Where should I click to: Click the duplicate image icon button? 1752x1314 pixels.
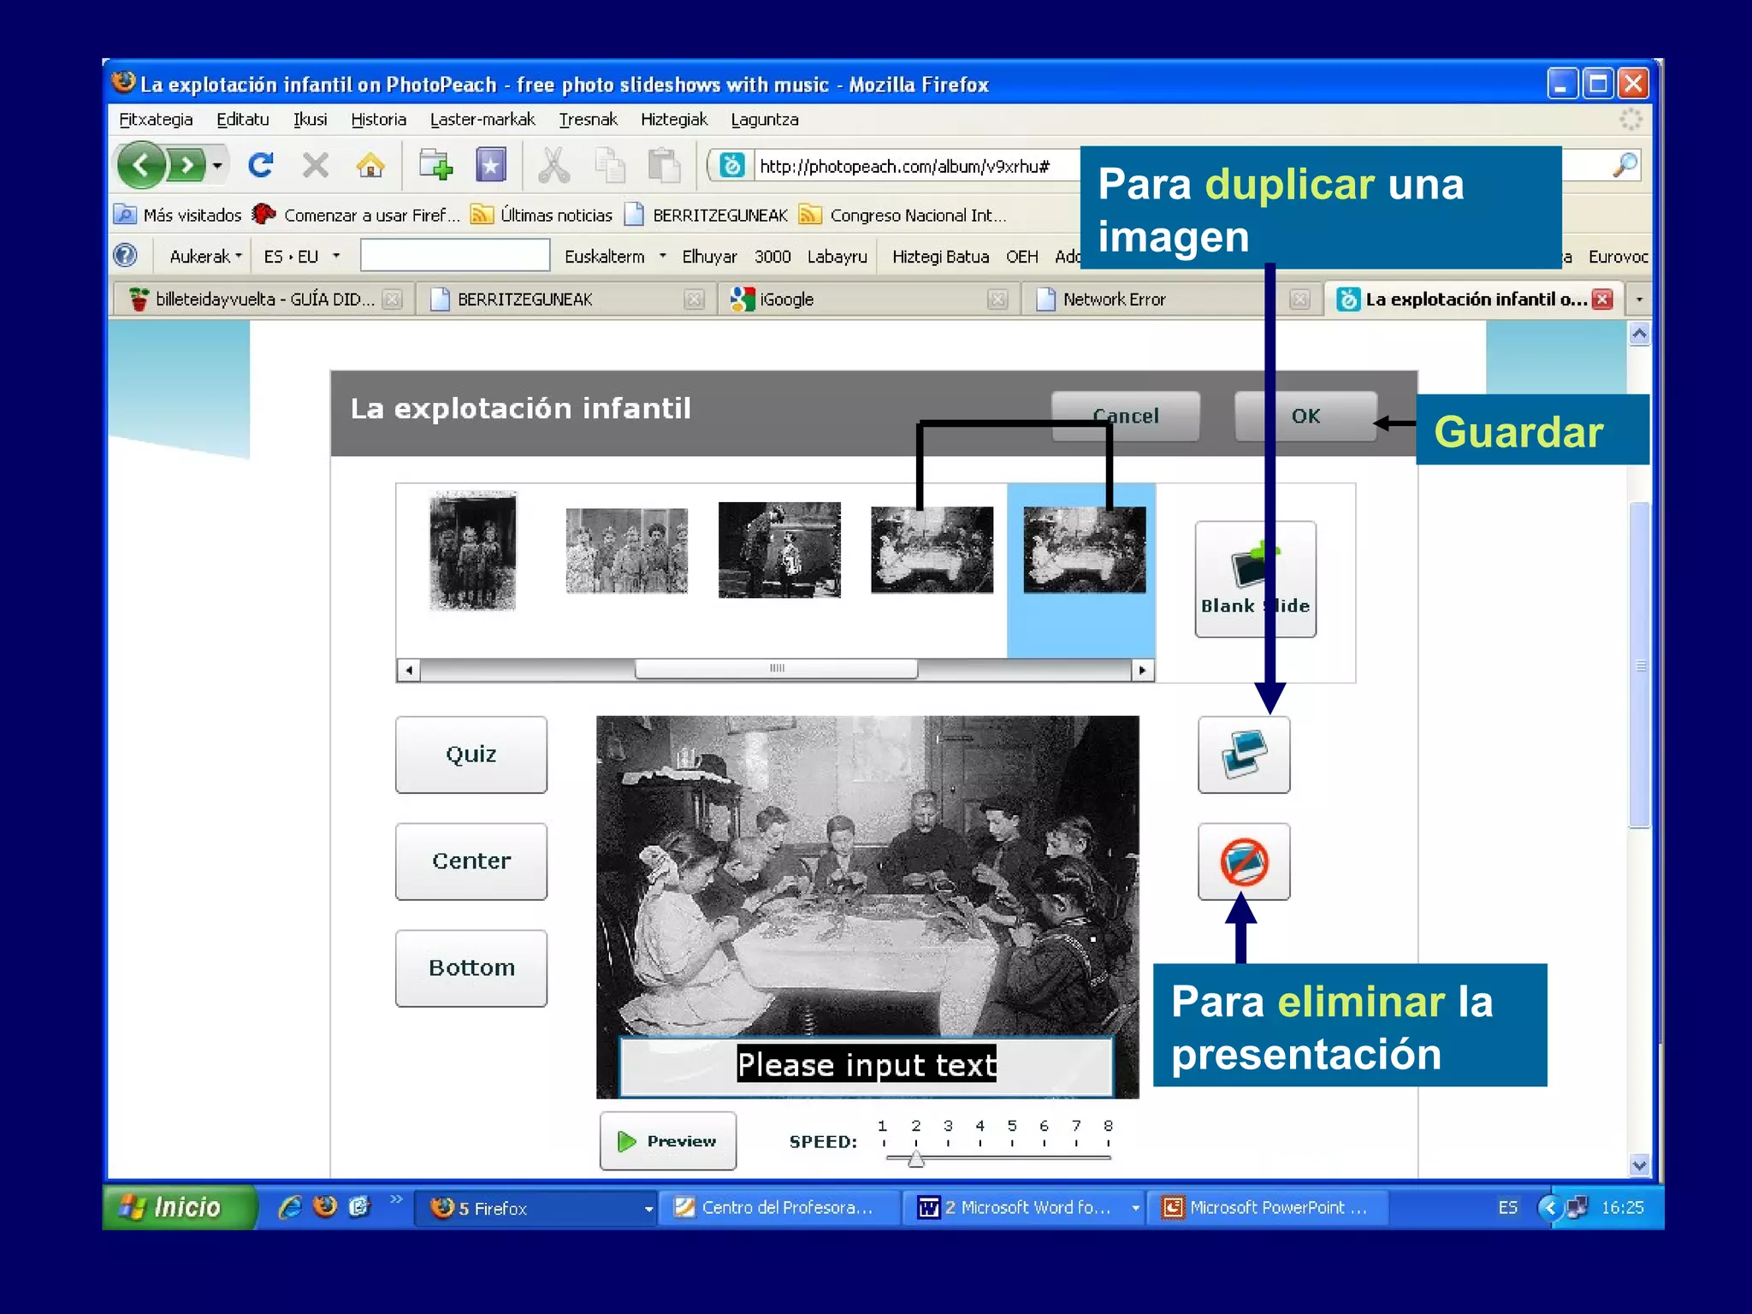(x=1244, y=755)
